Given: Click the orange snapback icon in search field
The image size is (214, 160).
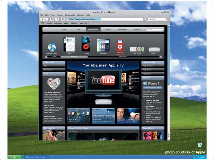Looking at the screenshot, I should [167, 19].
